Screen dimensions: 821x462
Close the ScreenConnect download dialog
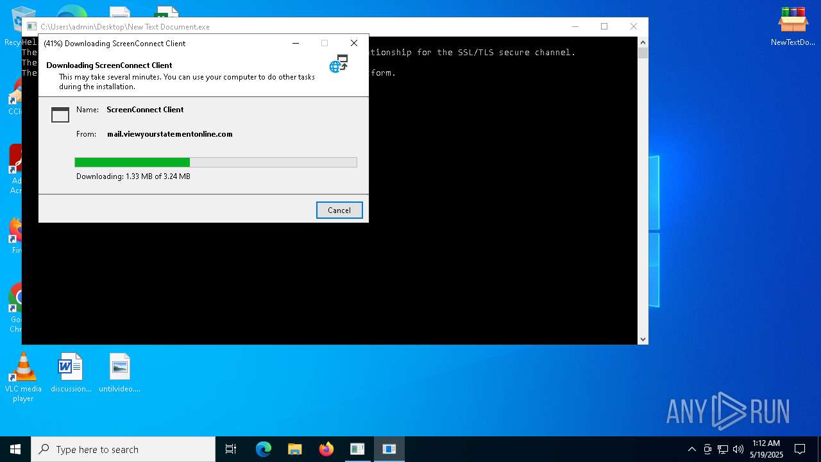354,43
